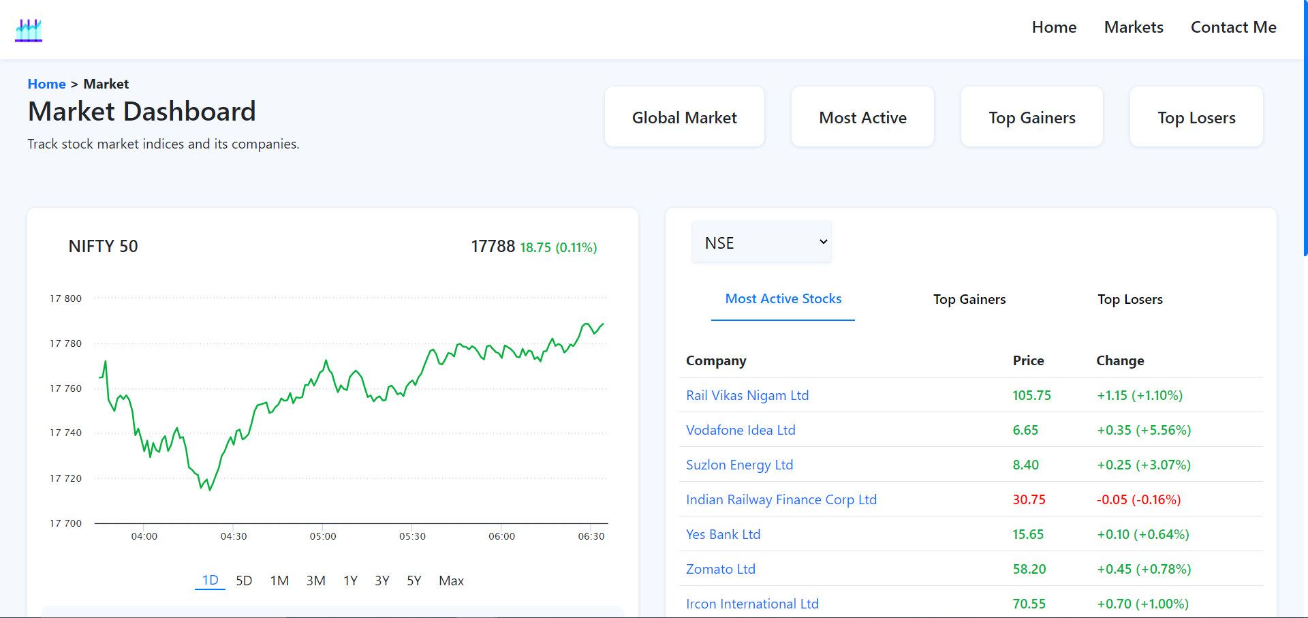Open the Top Gainers card button

1032,117
